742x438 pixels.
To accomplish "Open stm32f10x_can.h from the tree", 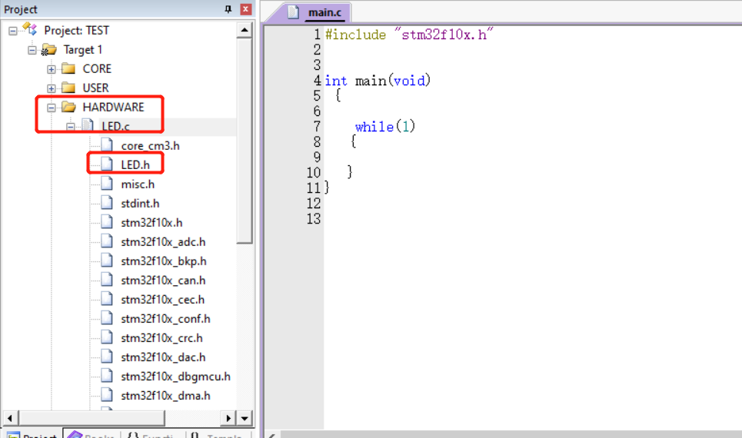I will pos(163,280).
